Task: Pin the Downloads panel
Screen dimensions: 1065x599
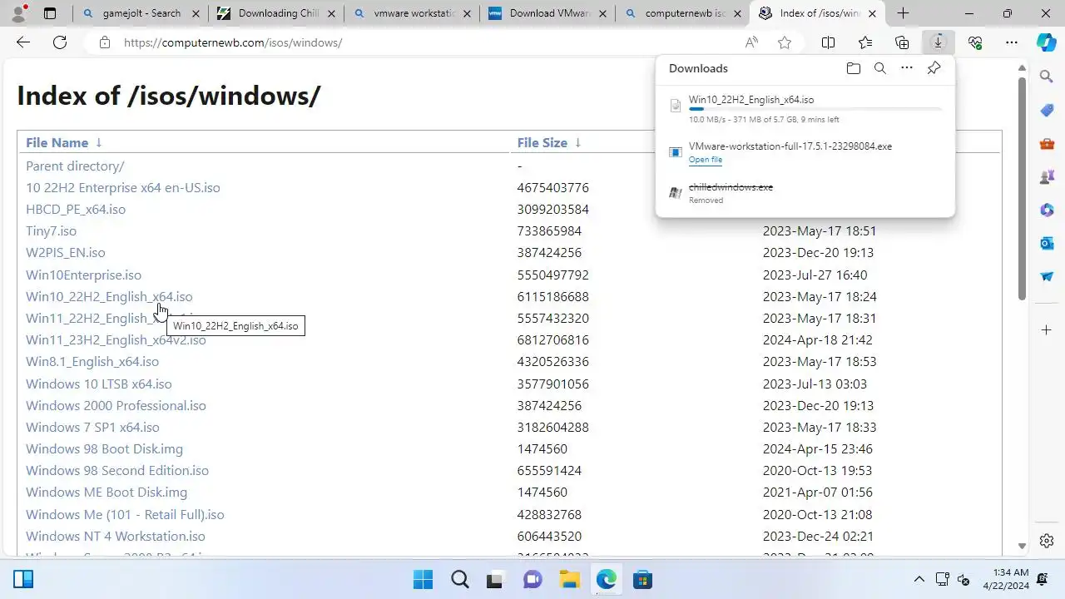Action: point(934,68)
